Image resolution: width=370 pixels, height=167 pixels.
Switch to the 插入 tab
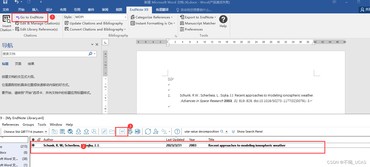pyautogui.click(x=35, y=10)
